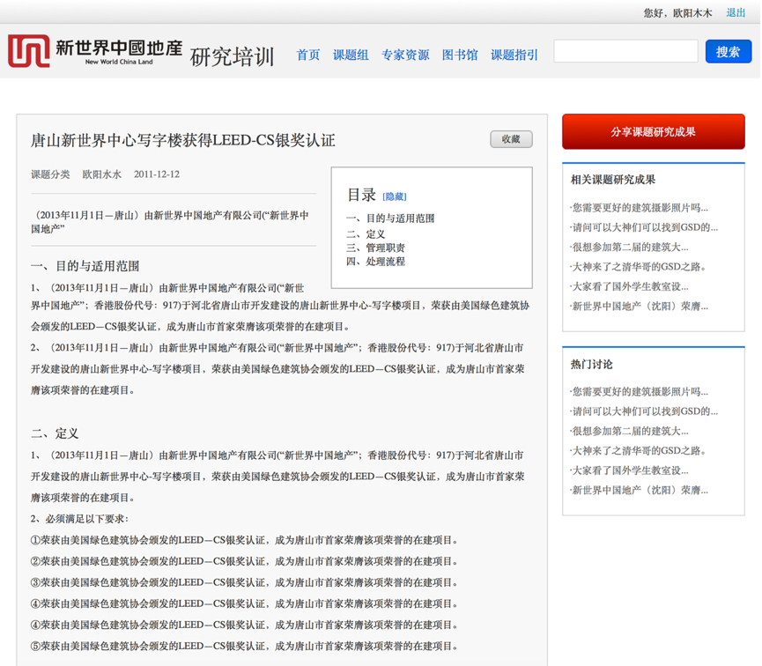Open 您需要更好的建筑摄影照片吗 under 热门讨论

639,391
